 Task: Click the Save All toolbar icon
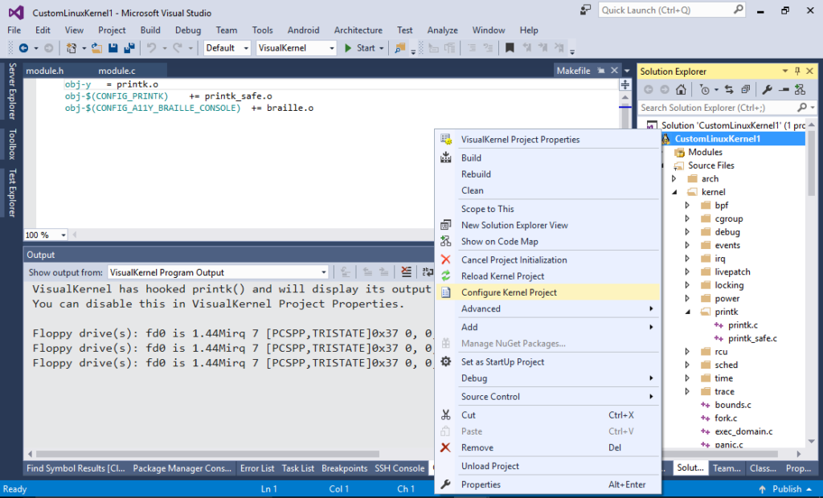pyautogui.click(x=129, y=47)
